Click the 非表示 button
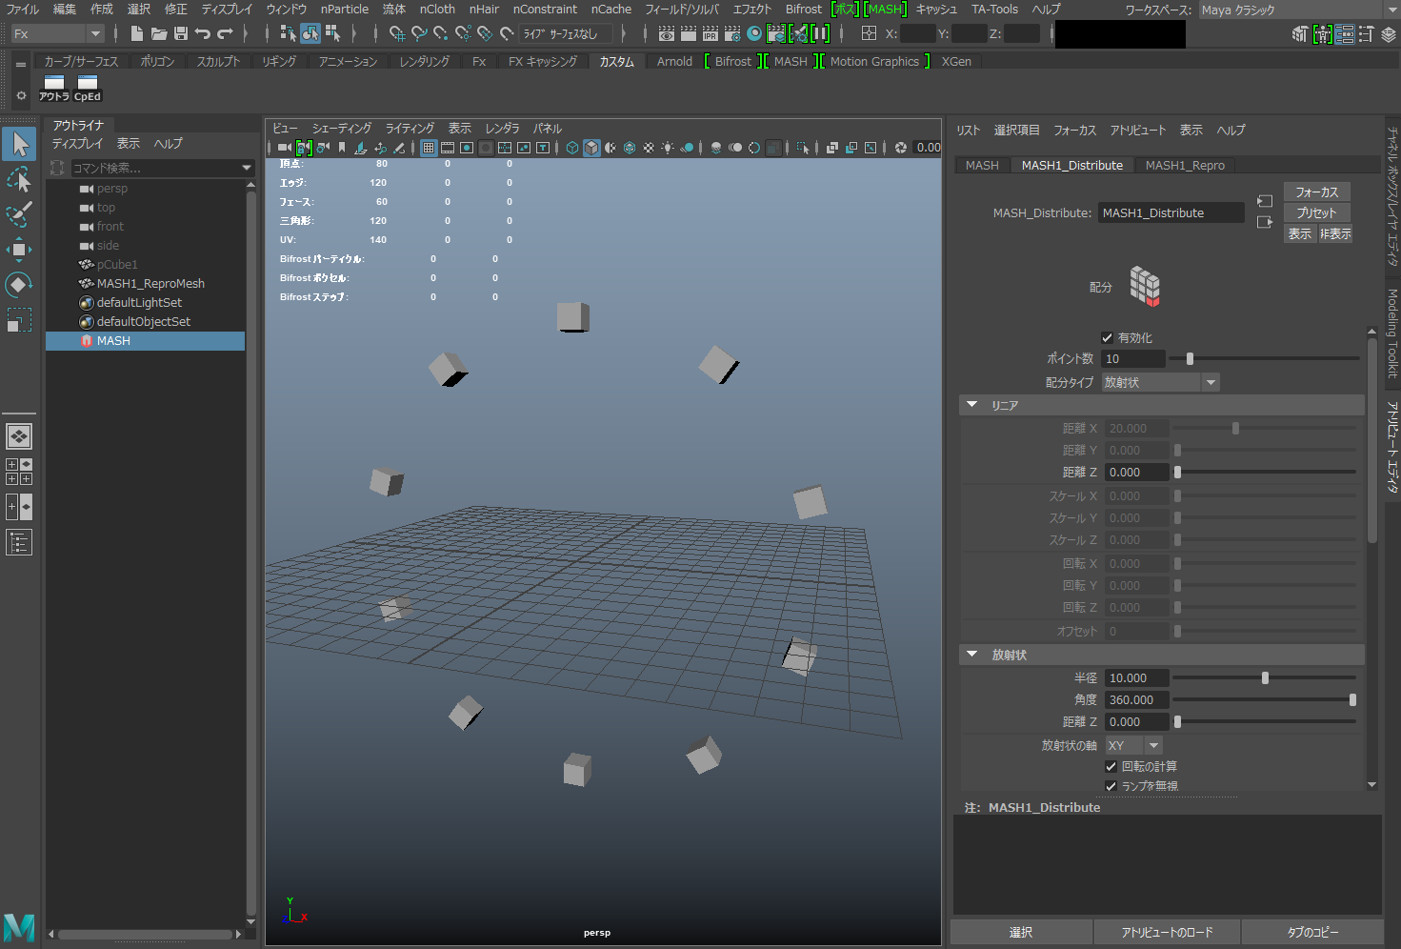This screenshot has height=949, width=1401. 1335,233
